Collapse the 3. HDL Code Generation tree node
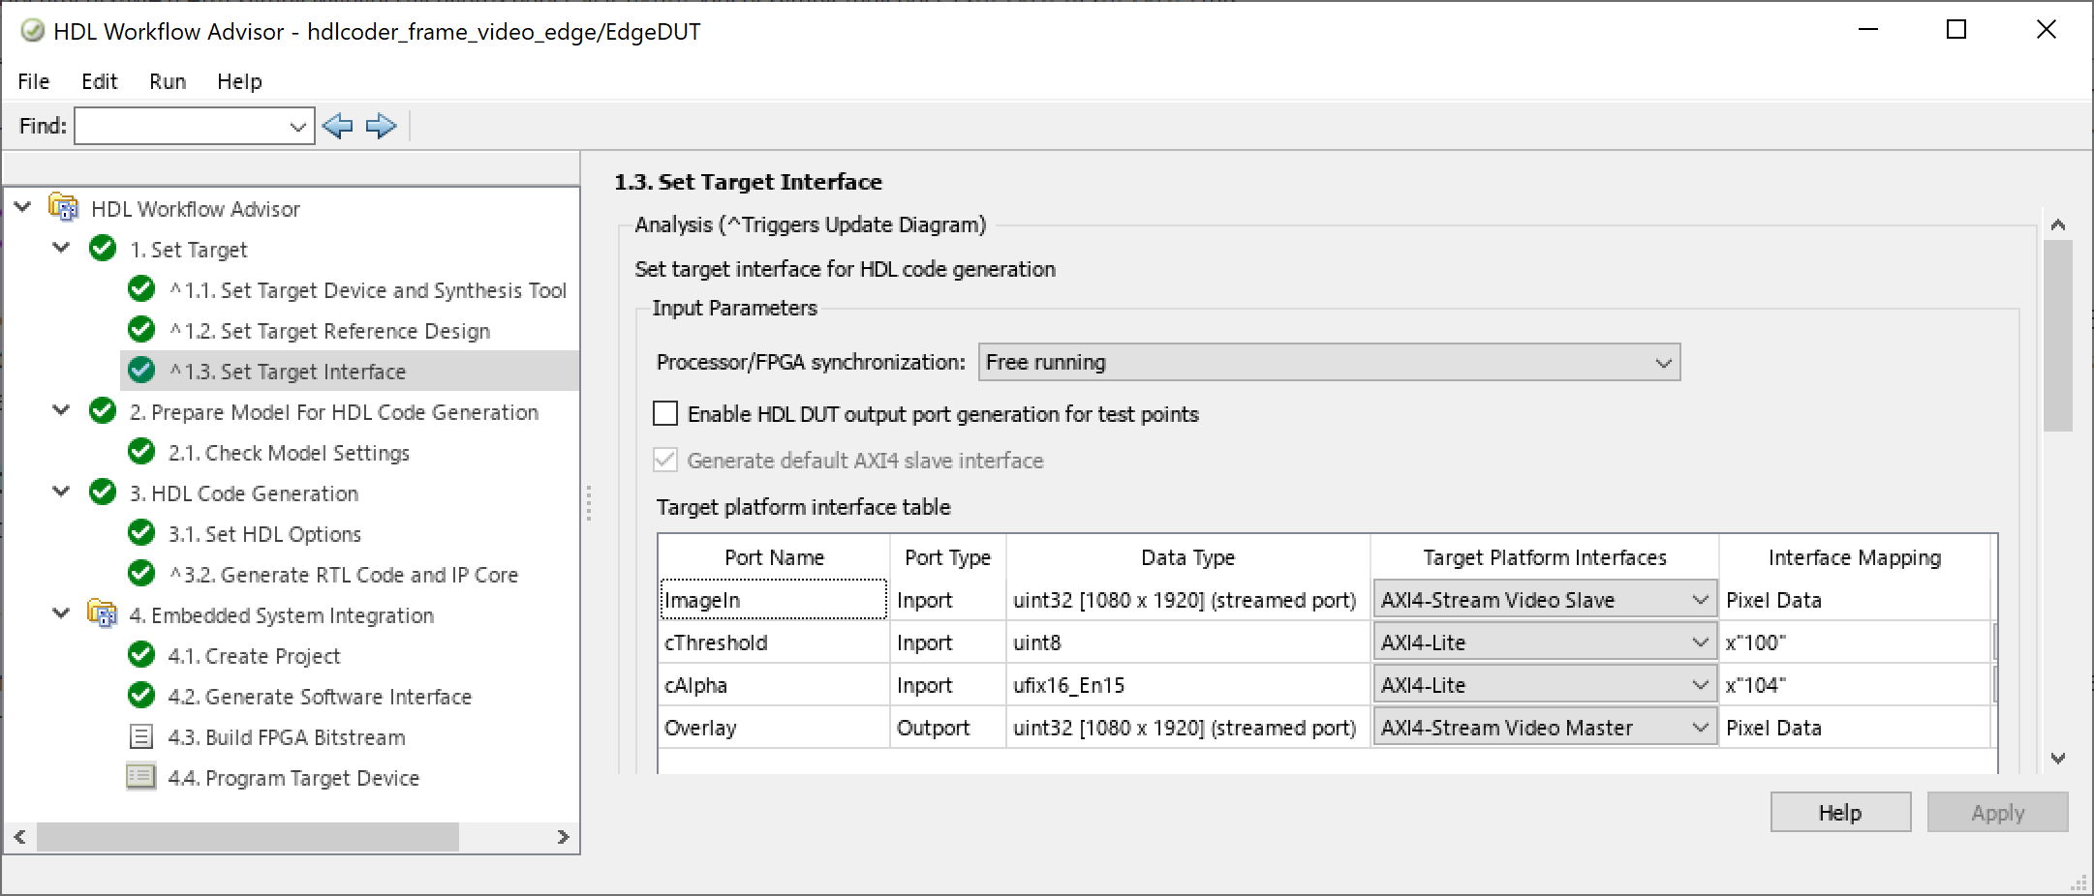 tap(61, 492)
